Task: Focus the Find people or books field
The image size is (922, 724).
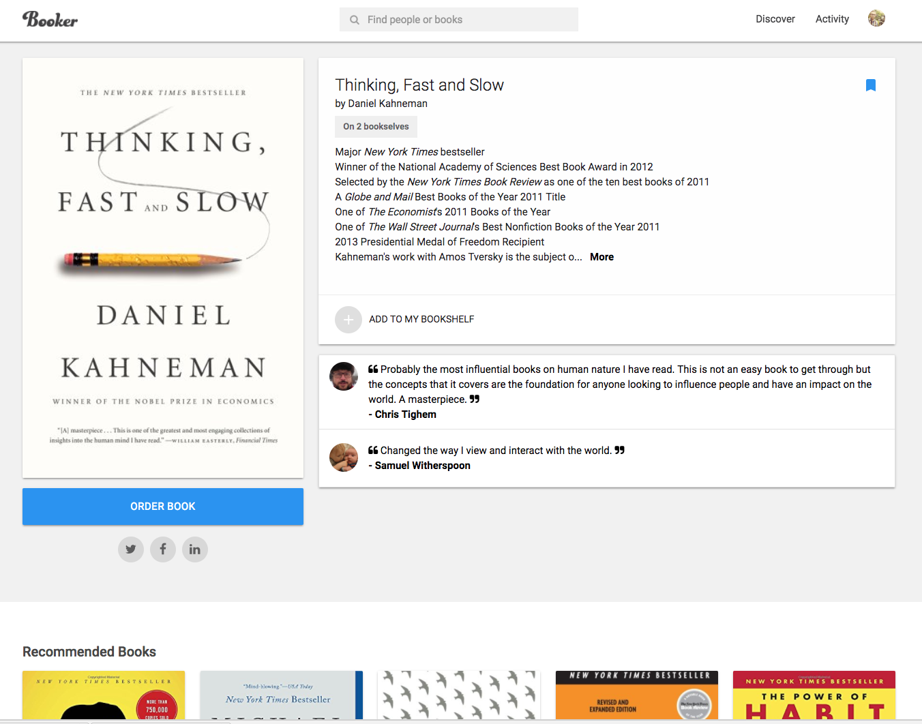Action: click(x=459, y=20)
